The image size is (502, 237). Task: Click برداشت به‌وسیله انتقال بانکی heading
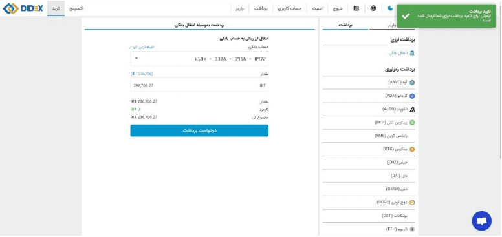pos(200,25)
